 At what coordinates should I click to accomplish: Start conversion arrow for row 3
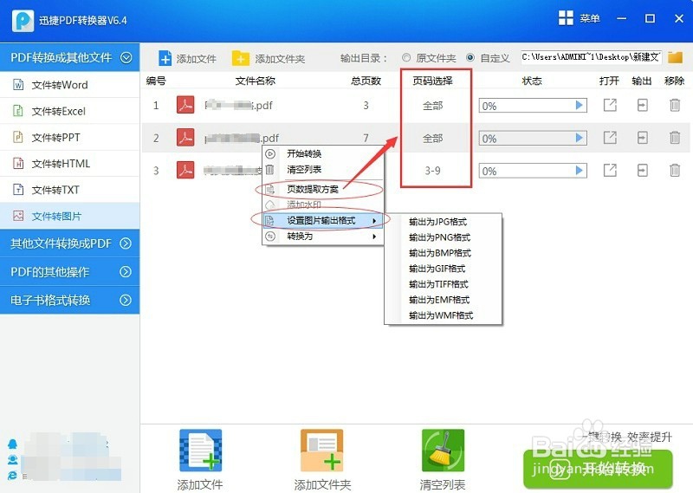point(579,170)
